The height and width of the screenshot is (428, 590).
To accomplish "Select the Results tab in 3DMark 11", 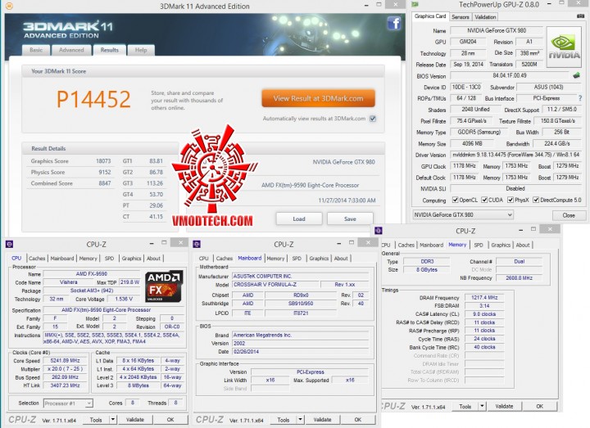I will point(110,50).
